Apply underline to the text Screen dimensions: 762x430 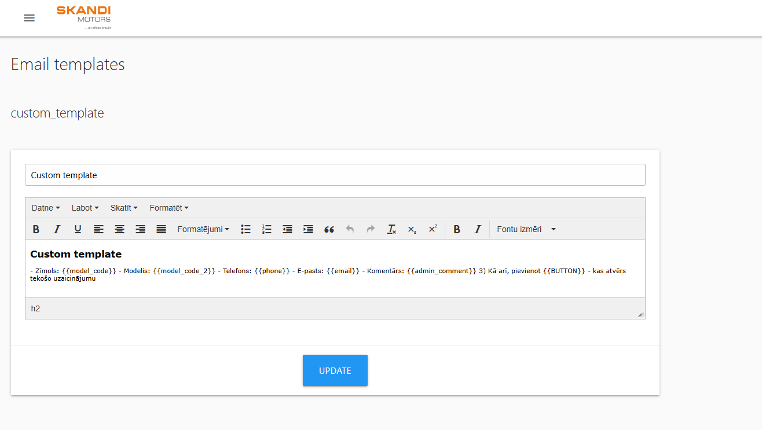pos(78,229)
